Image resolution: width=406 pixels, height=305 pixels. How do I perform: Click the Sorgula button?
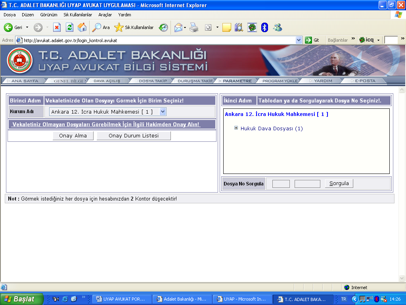[339, 183]
